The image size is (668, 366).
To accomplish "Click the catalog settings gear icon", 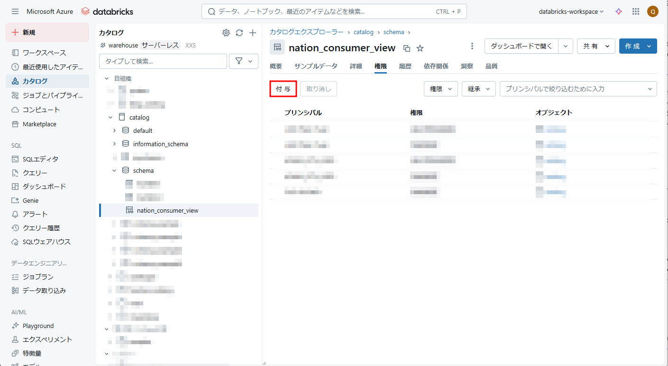I will point(226,33).
